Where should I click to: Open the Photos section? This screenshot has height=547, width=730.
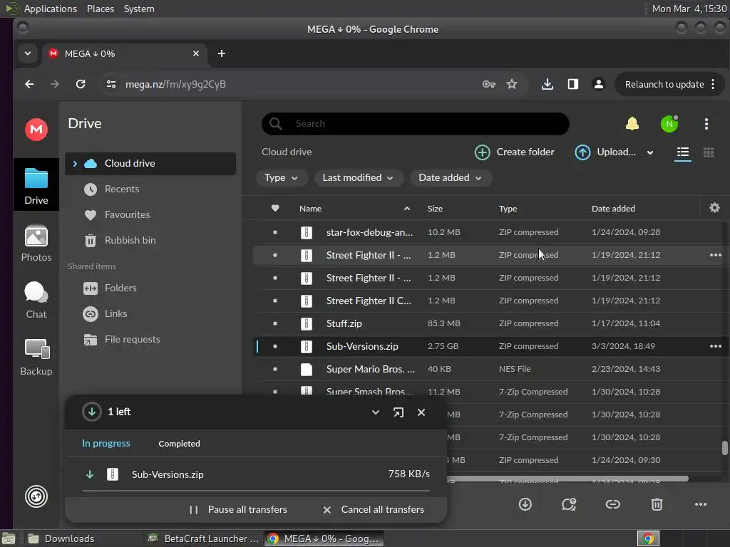click(x=36, y=244)
